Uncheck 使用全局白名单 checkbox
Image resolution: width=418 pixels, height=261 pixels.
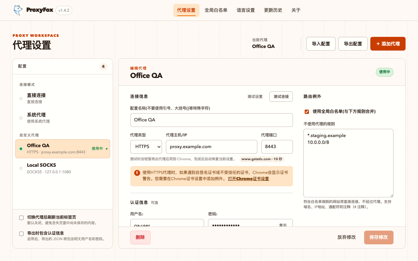pos(307,112)
